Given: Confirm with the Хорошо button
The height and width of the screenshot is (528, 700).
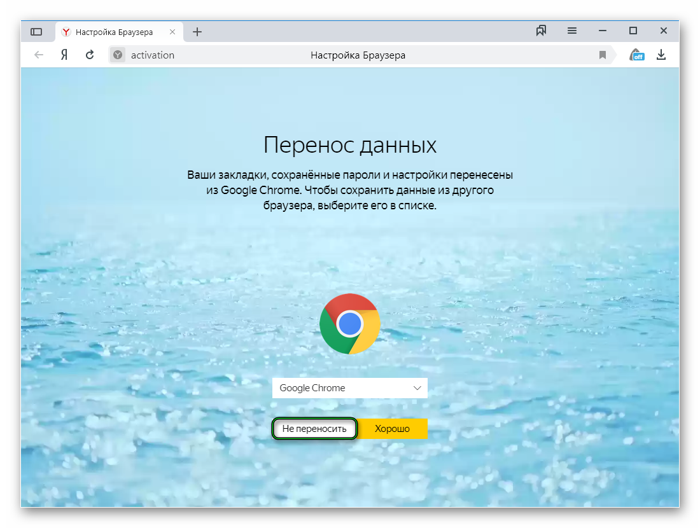Looking at the screenshot, I should tap(393, 429).
